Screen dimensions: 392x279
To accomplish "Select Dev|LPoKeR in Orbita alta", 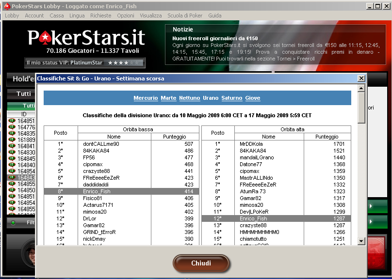I will [x=254, y=212].
